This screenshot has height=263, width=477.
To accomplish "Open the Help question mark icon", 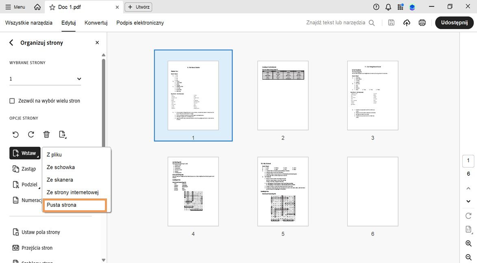I will (376, 6).
